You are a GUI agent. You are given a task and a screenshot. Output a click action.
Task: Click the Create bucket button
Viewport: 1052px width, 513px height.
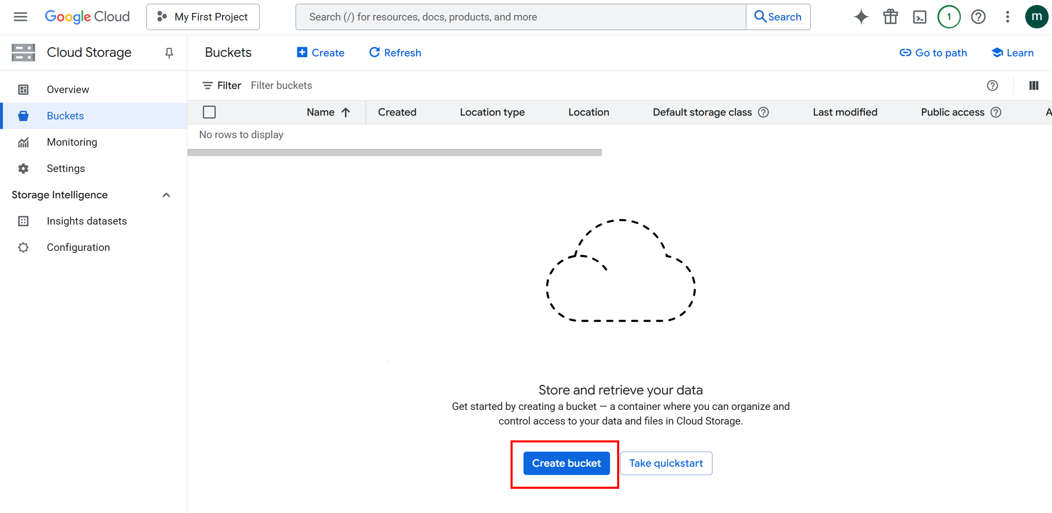click(x=566, y=463)
